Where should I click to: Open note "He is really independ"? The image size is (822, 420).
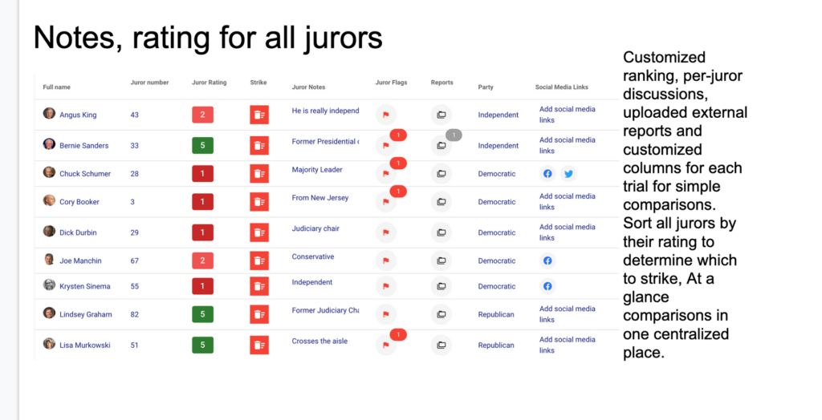pyautogui.click(x=326, y=111)
